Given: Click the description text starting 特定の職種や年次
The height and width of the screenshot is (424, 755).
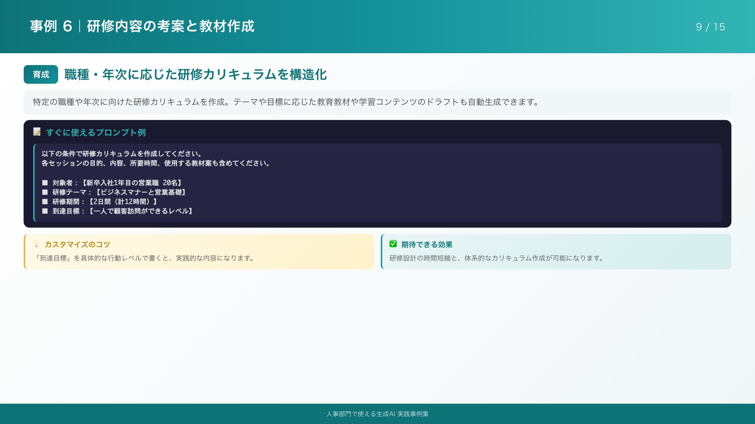Looking at the screenshot, I should [x=286, y=102].
